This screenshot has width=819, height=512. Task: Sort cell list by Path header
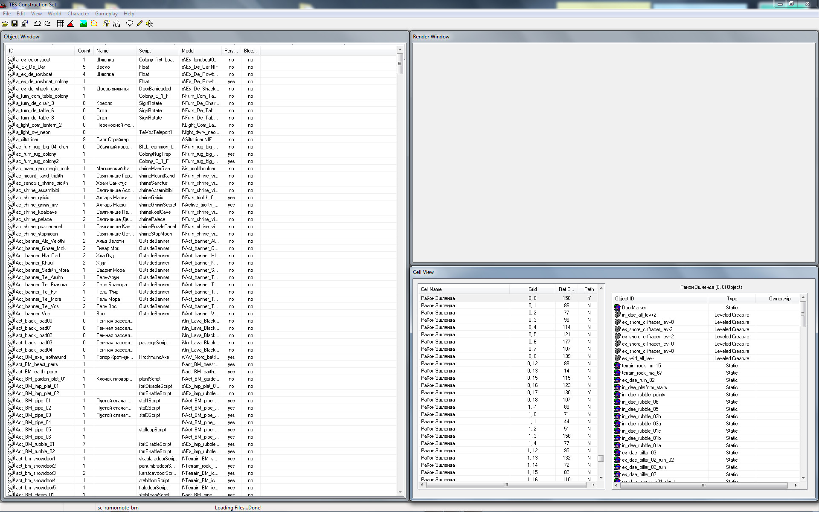(589, 289)
